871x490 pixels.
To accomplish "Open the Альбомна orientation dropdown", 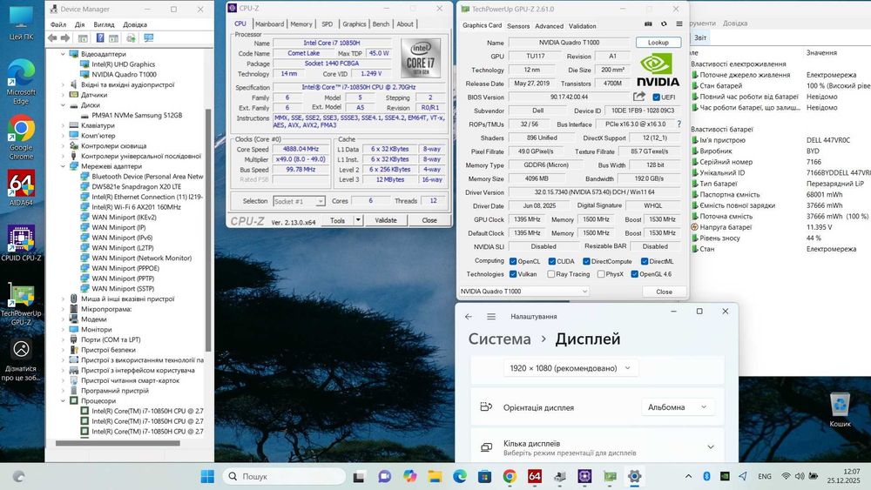I will pyautogui.click(x=677, y=407).
